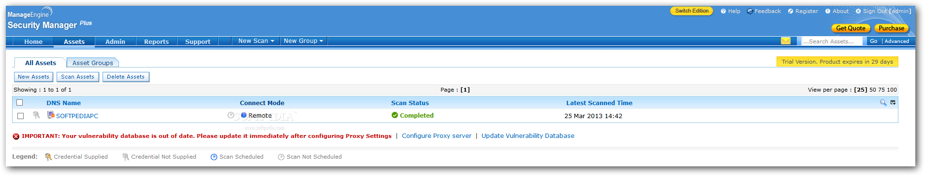Open Configure Proxy server link
This screenshot has width=925, height=176.
click(x=437, y=136)
